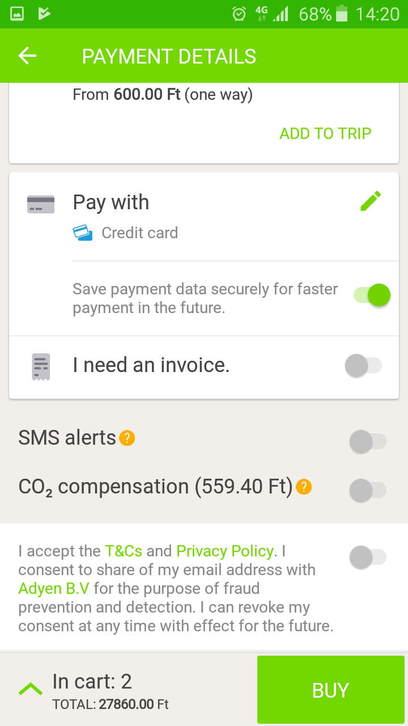
Task: Tap ADD TO TRIP
Action: pos(325,133)
